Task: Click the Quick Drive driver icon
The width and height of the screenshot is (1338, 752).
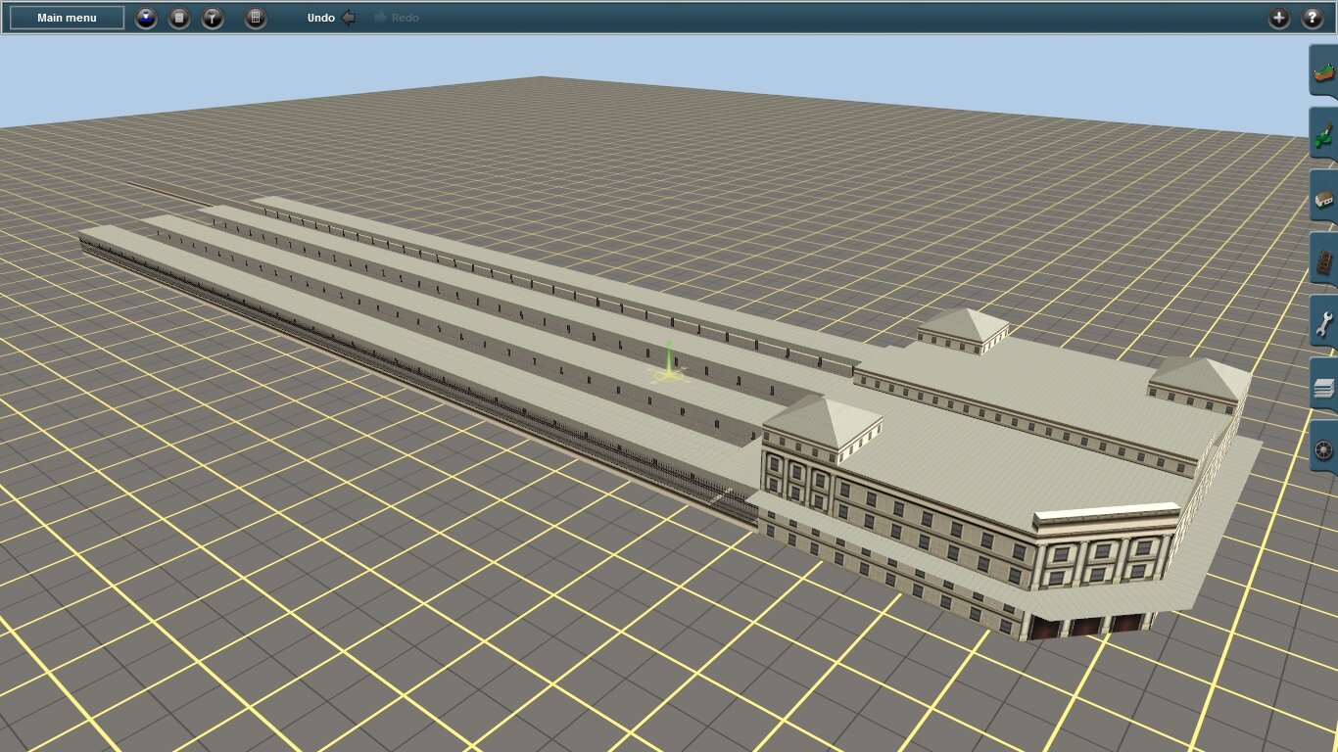Action: click(x=146, y=18)
